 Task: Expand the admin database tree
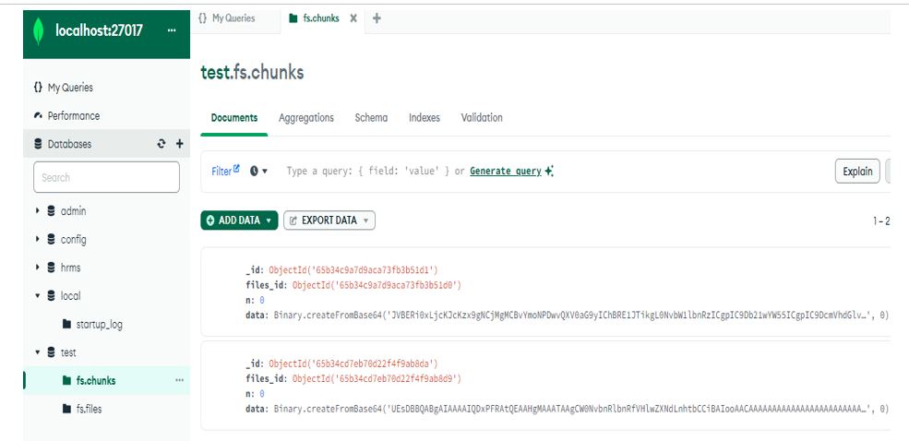tap(38, 211)
